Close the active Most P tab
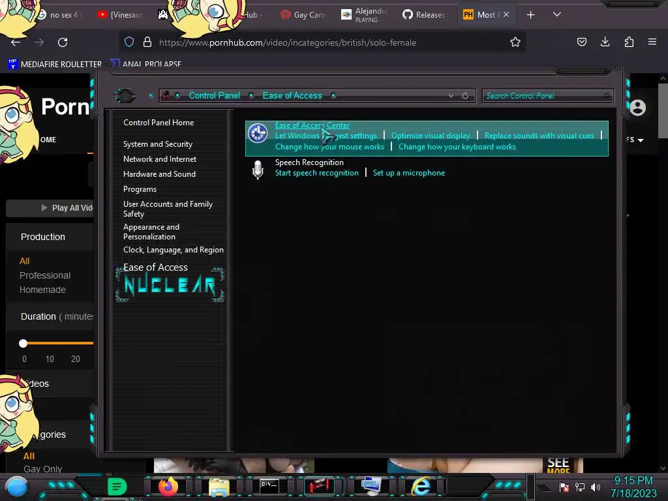 click(x=506, y=14)
